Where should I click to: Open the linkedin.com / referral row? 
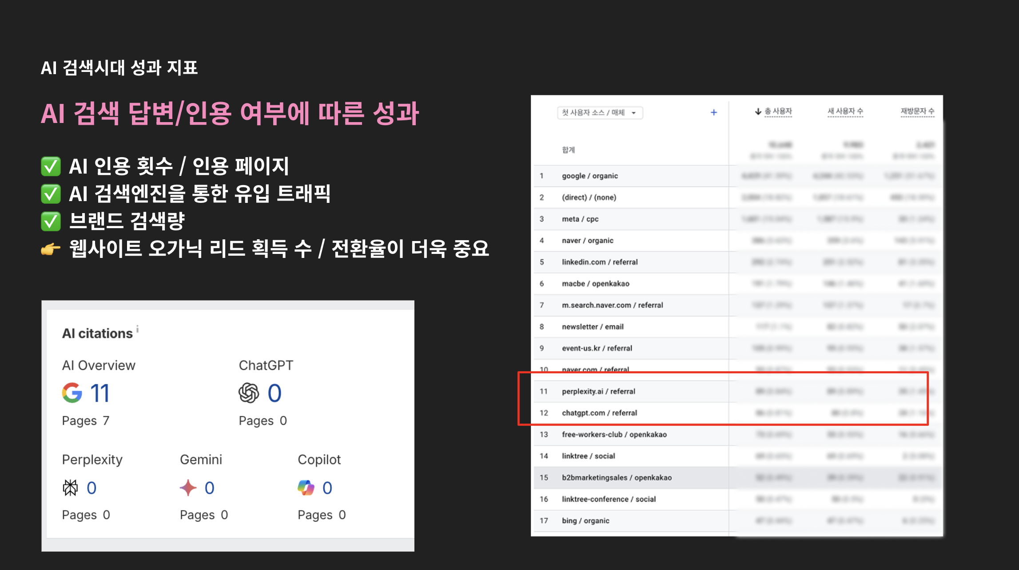point(600,262)
